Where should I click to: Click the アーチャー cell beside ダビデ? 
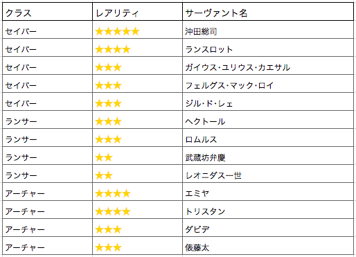coord(47,228)
